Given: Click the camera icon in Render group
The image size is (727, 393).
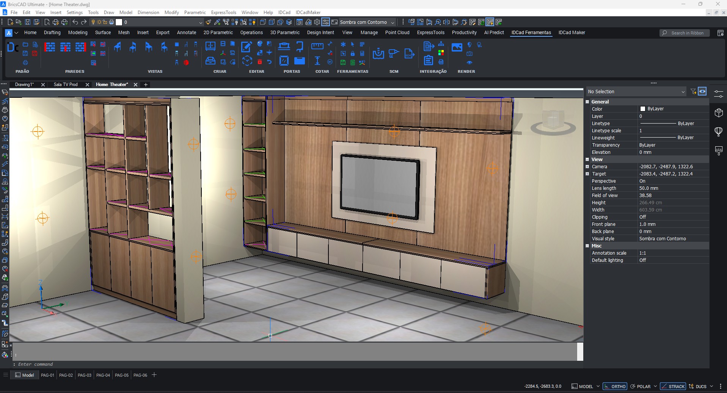Looking at the screenshot, I should point(469,54).
